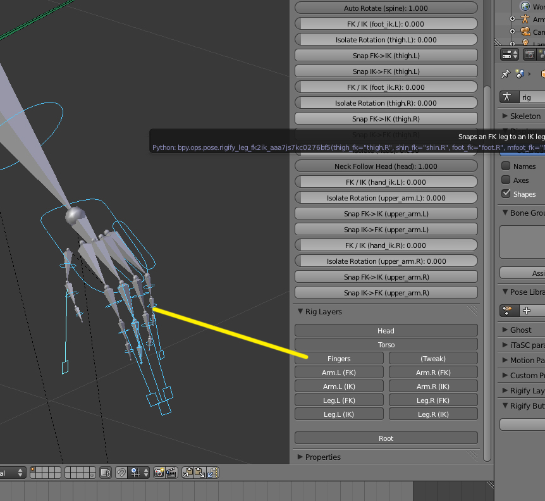Toggle the Root rig layer

pos(386,438)
